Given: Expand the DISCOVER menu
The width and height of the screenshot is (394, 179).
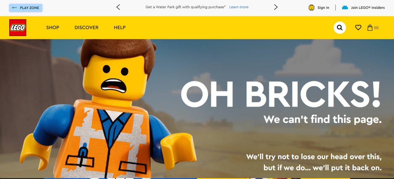Looking at the screenshot, I should tap(87, 28).
